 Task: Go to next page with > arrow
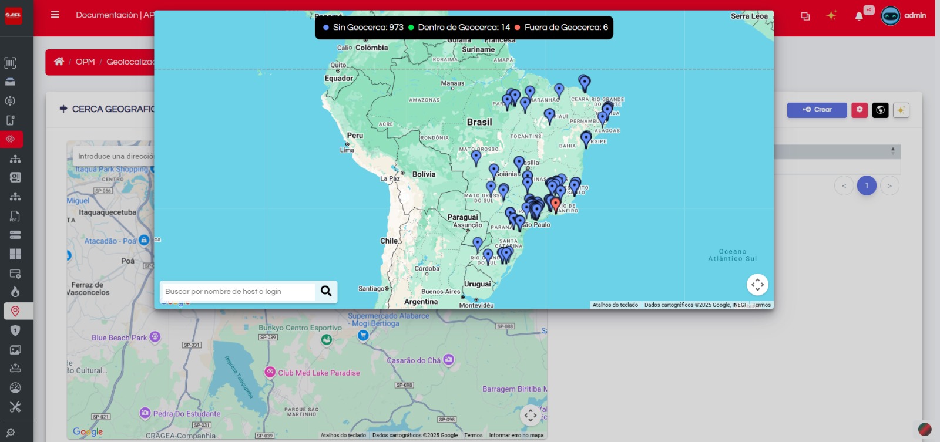[889, 185]
